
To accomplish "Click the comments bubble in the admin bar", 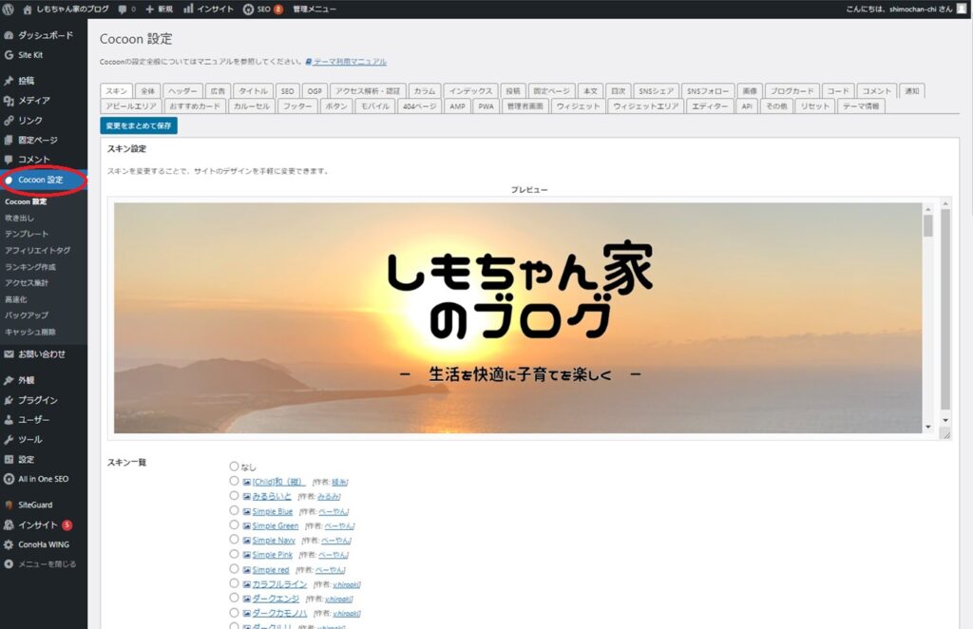I will [x=123, y=10].
